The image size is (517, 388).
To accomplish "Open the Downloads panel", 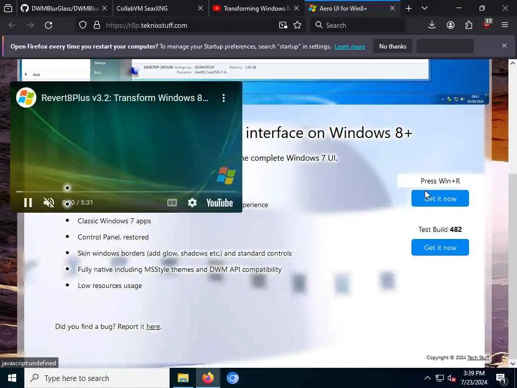I will pos(432,25).
